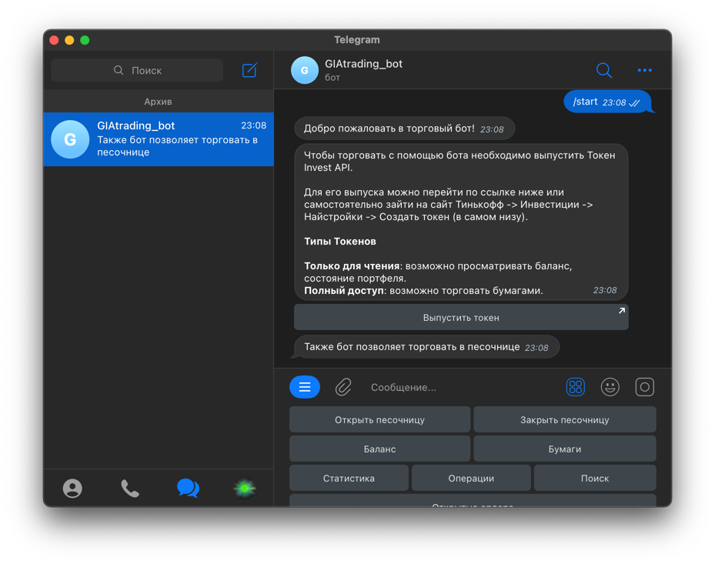Focus the Сообщение message input field

tap(460, 387)
